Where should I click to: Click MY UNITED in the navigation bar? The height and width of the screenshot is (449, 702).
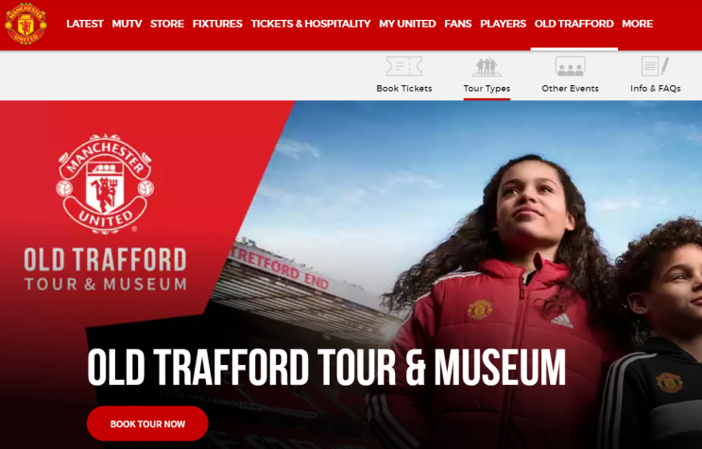(407, 24)
